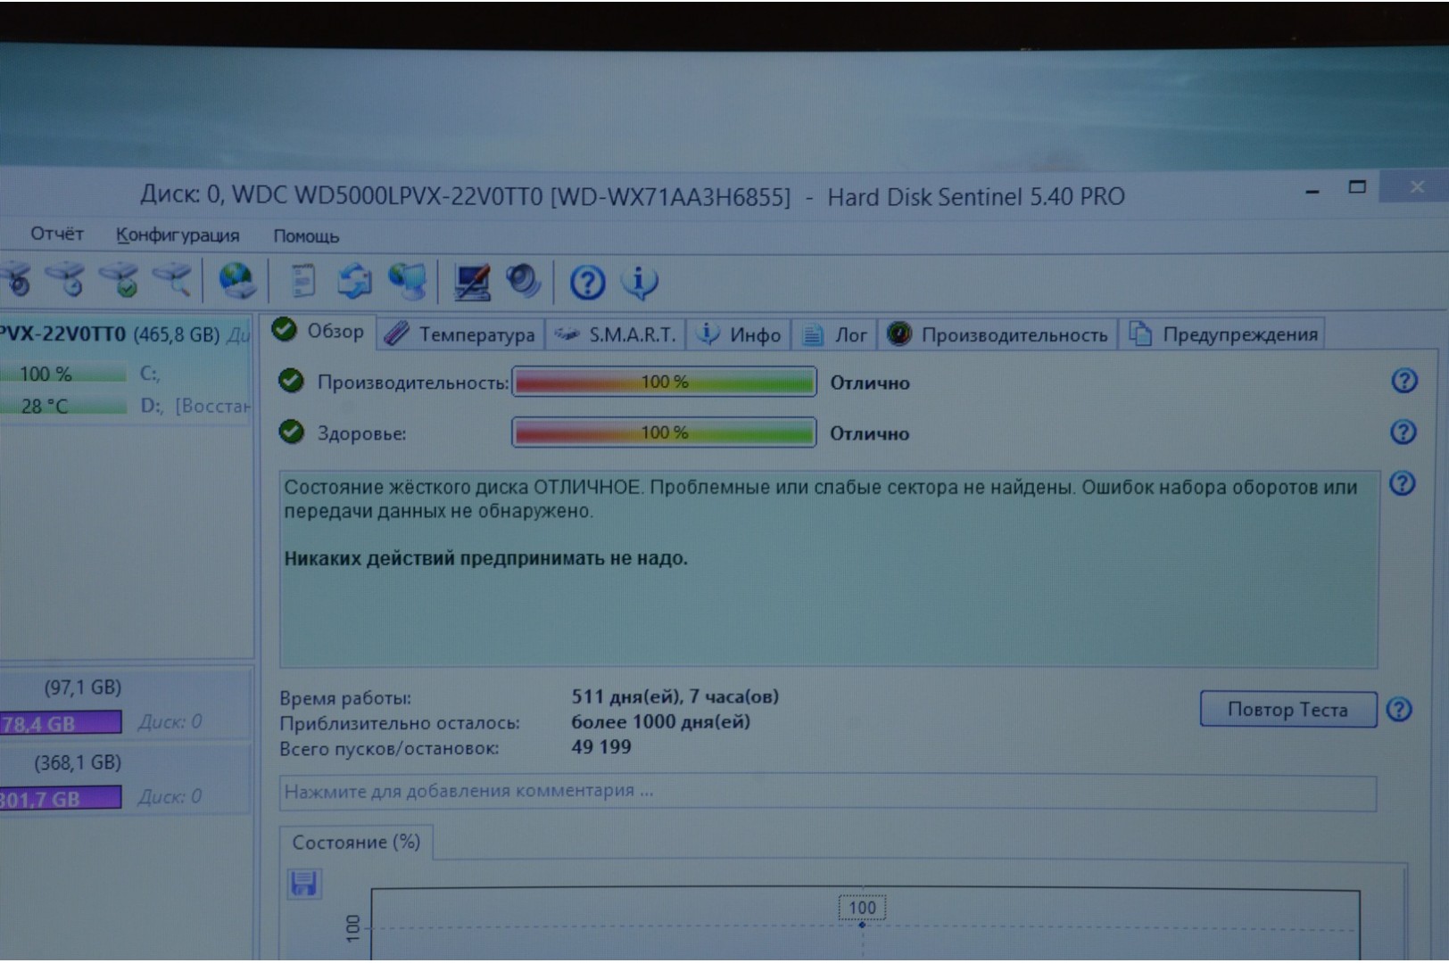Click Отлично next to Производительность bar
The image size is (1449, 963).
click(870, 383)
